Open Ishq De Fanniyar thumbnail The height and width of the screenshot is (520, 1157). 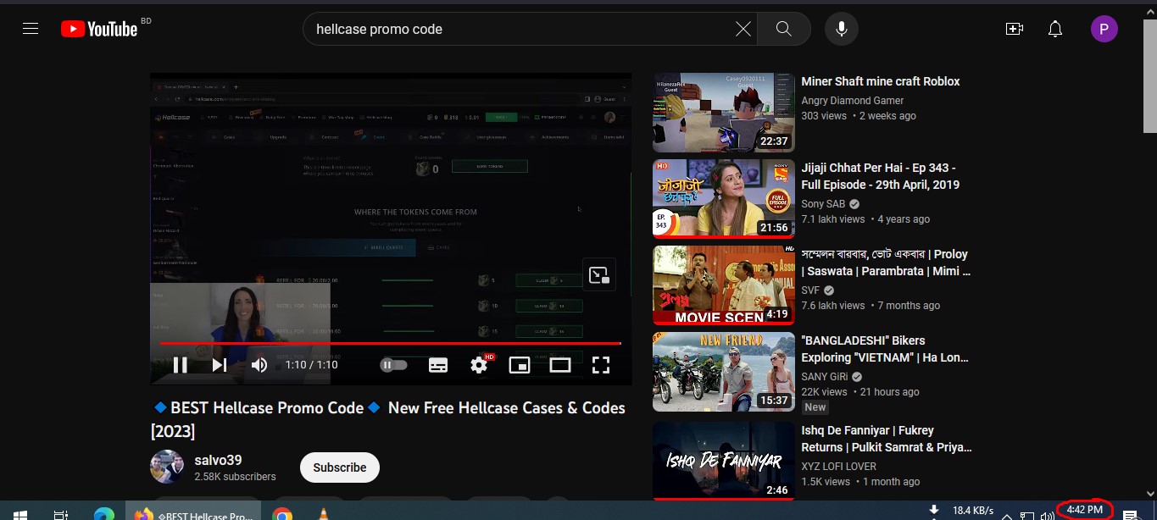coord(724,461)
